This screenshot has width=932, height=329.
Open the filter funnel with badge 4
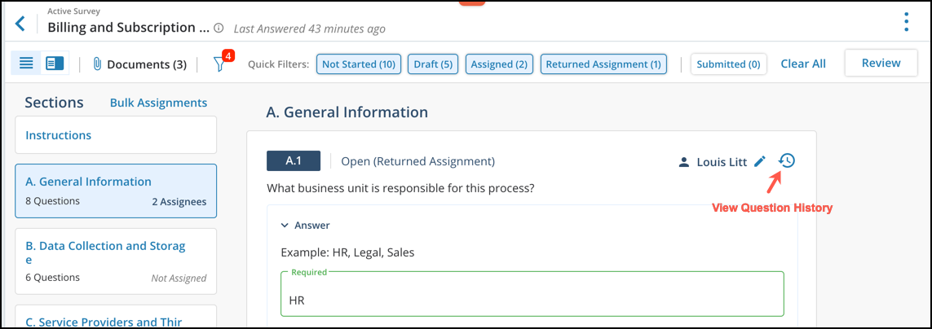tap(221, 63)
